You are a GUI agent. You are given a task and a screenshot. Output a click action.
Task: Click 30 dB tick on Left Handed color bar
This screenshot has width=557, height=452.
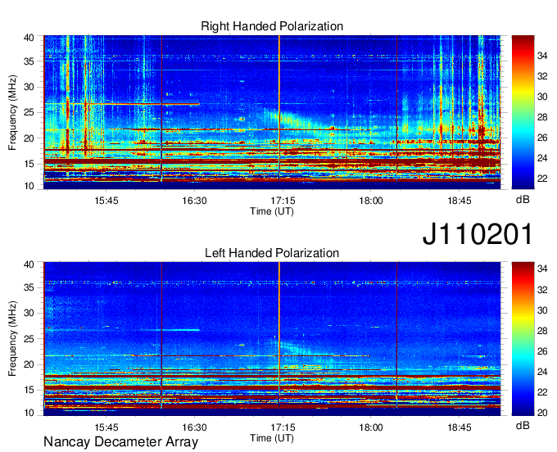coord(542,310)
